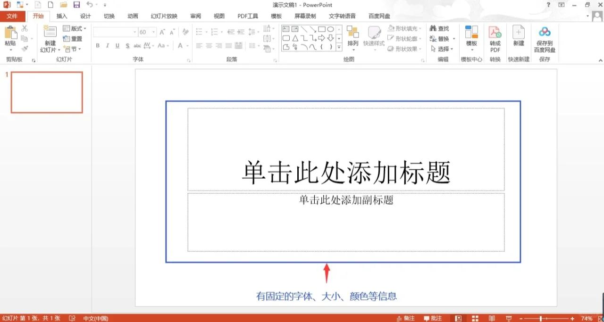The width and height of the screenshot is (604, 322).
Task: Select slide 1 thumbnail in panel
Action: click(47, 92)
